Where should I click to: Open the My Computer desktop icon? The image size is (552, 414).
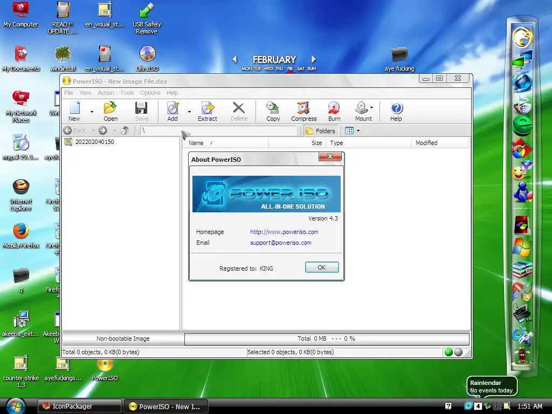(20, 15)
